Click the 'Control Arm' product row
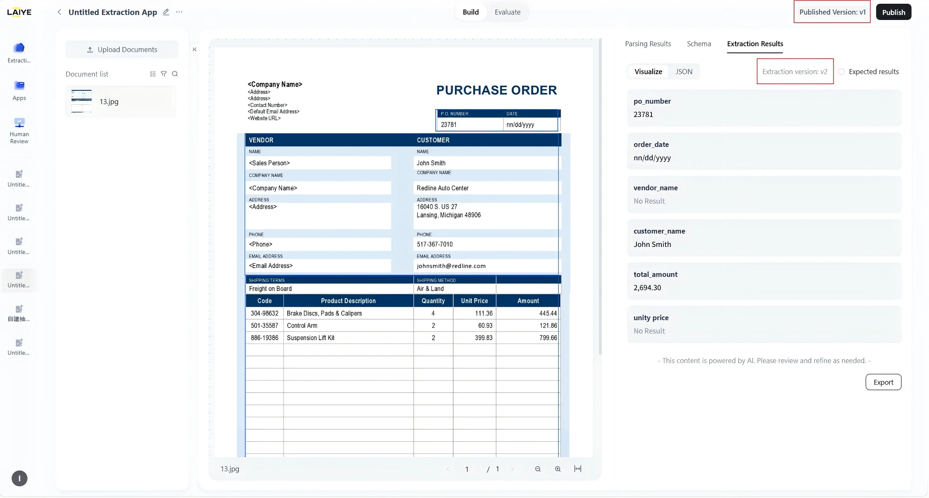 (402, 326)
